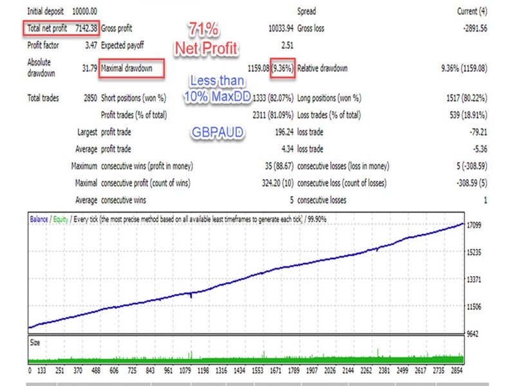Select the Initial deposit value 10000.00

[x=84, y=12]
